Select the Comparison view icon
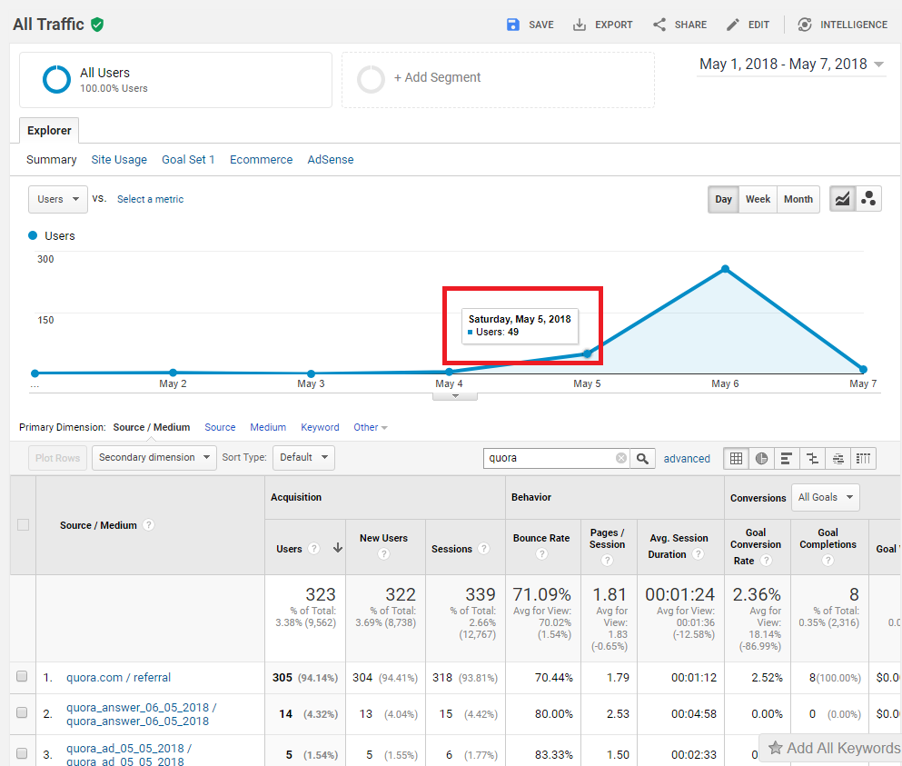 812,458
